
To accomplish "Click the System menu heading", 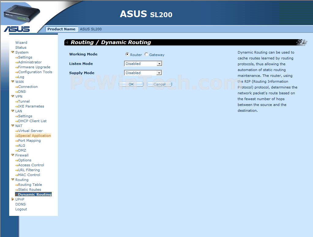I will [22, 52].
